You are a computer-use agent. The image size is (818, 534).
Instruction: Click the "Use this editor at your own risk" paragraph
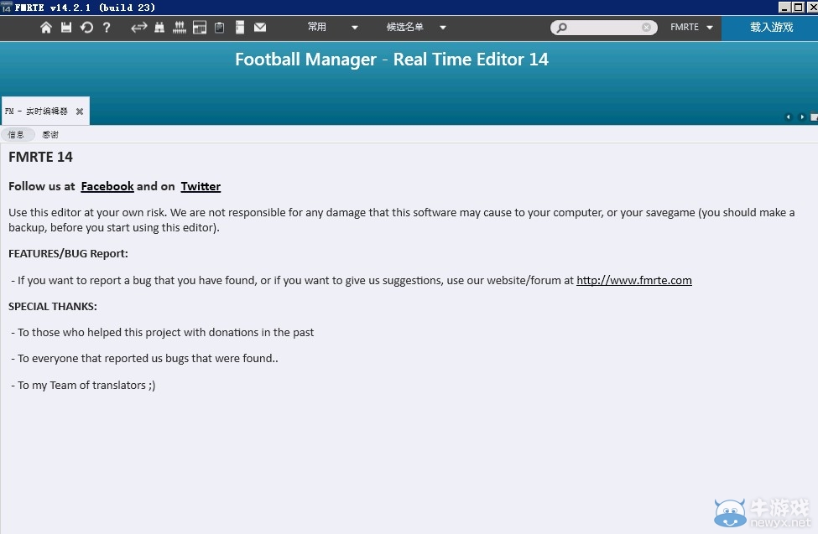[402, 220]
